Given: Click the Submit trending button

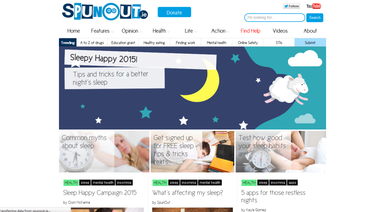Looking at the screenshot, I should click(310, 43).
